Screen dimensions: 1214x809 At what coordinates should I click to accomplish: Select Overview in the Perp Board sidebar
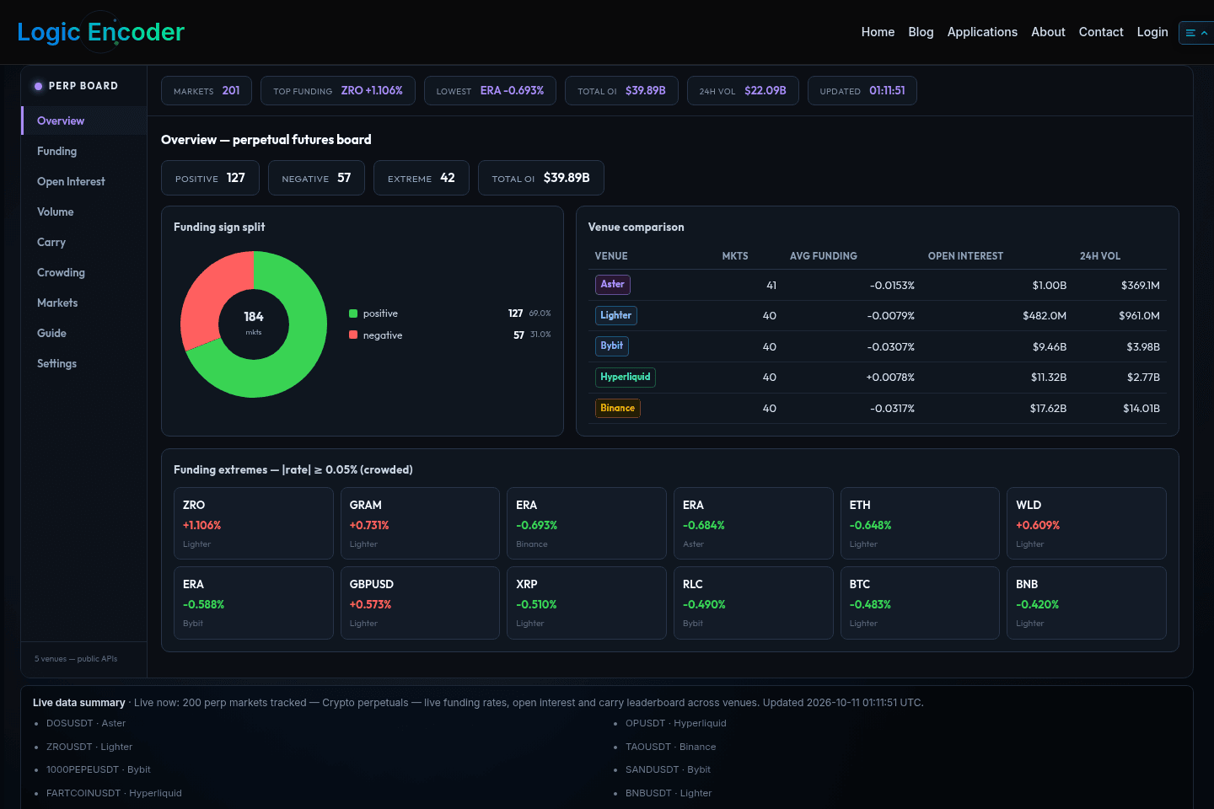[x=83, y=121]
